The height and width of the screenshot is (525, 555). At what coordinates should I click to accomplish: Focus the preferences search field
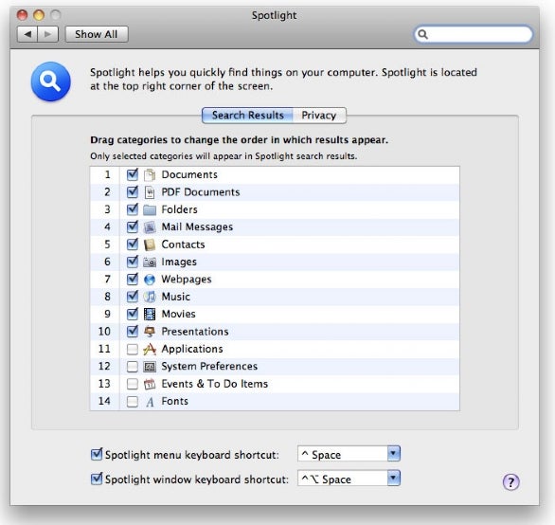point(474,34)
